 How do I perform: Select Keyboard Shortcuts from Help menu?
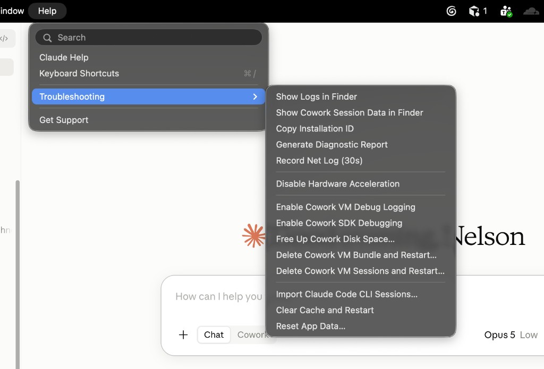tap(149, 73)
